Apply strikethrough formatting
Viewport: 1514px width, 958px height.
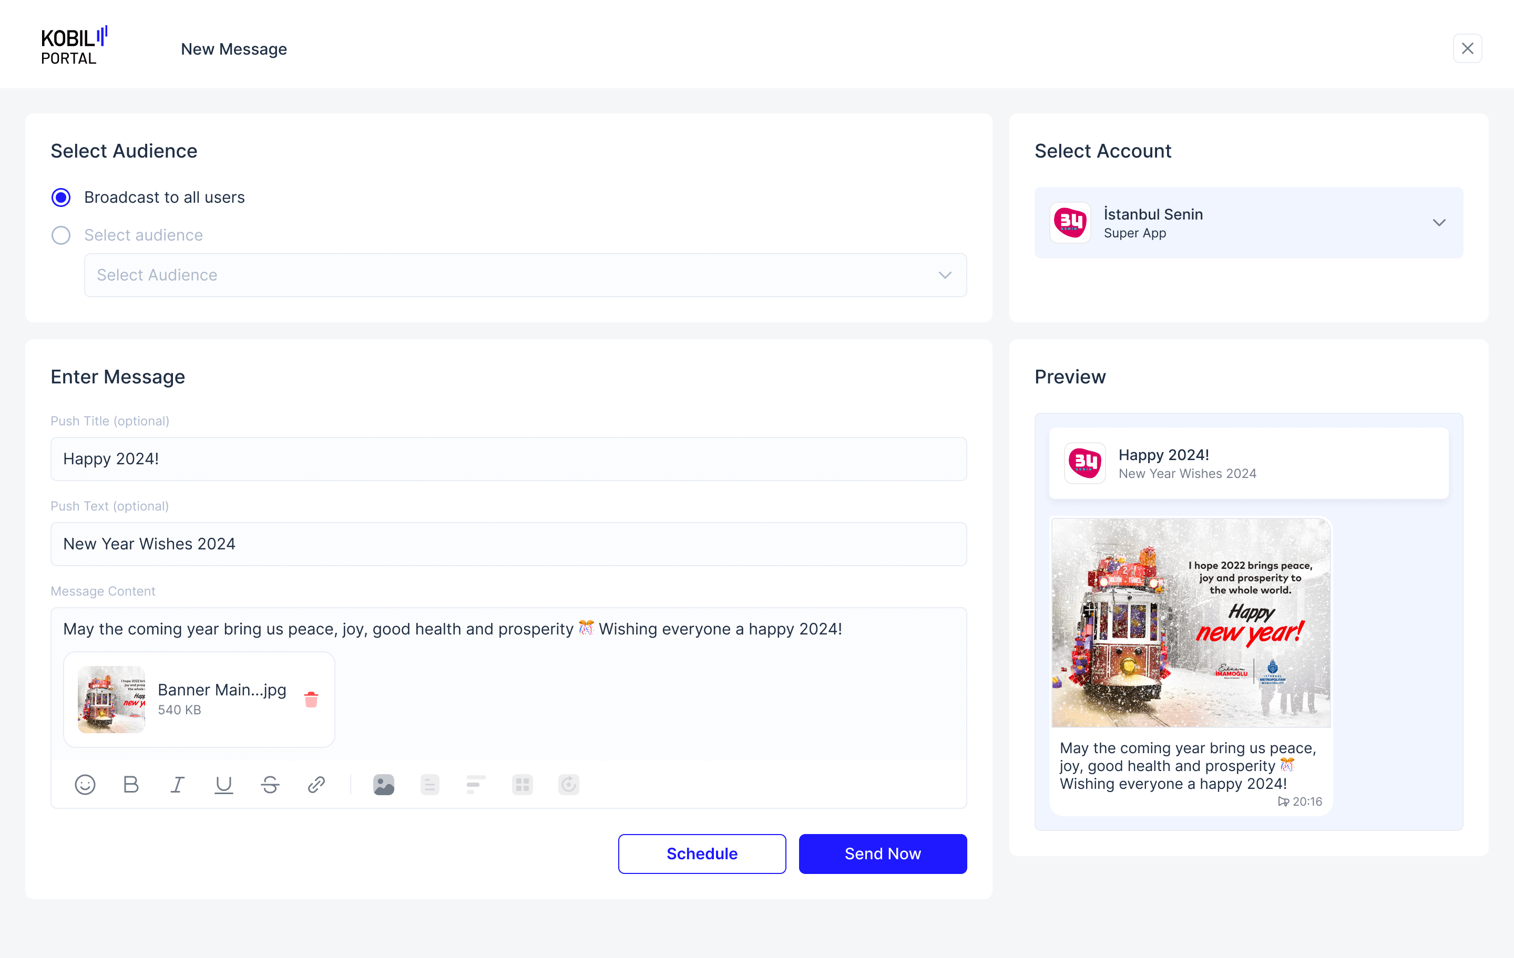coord(270,784)
